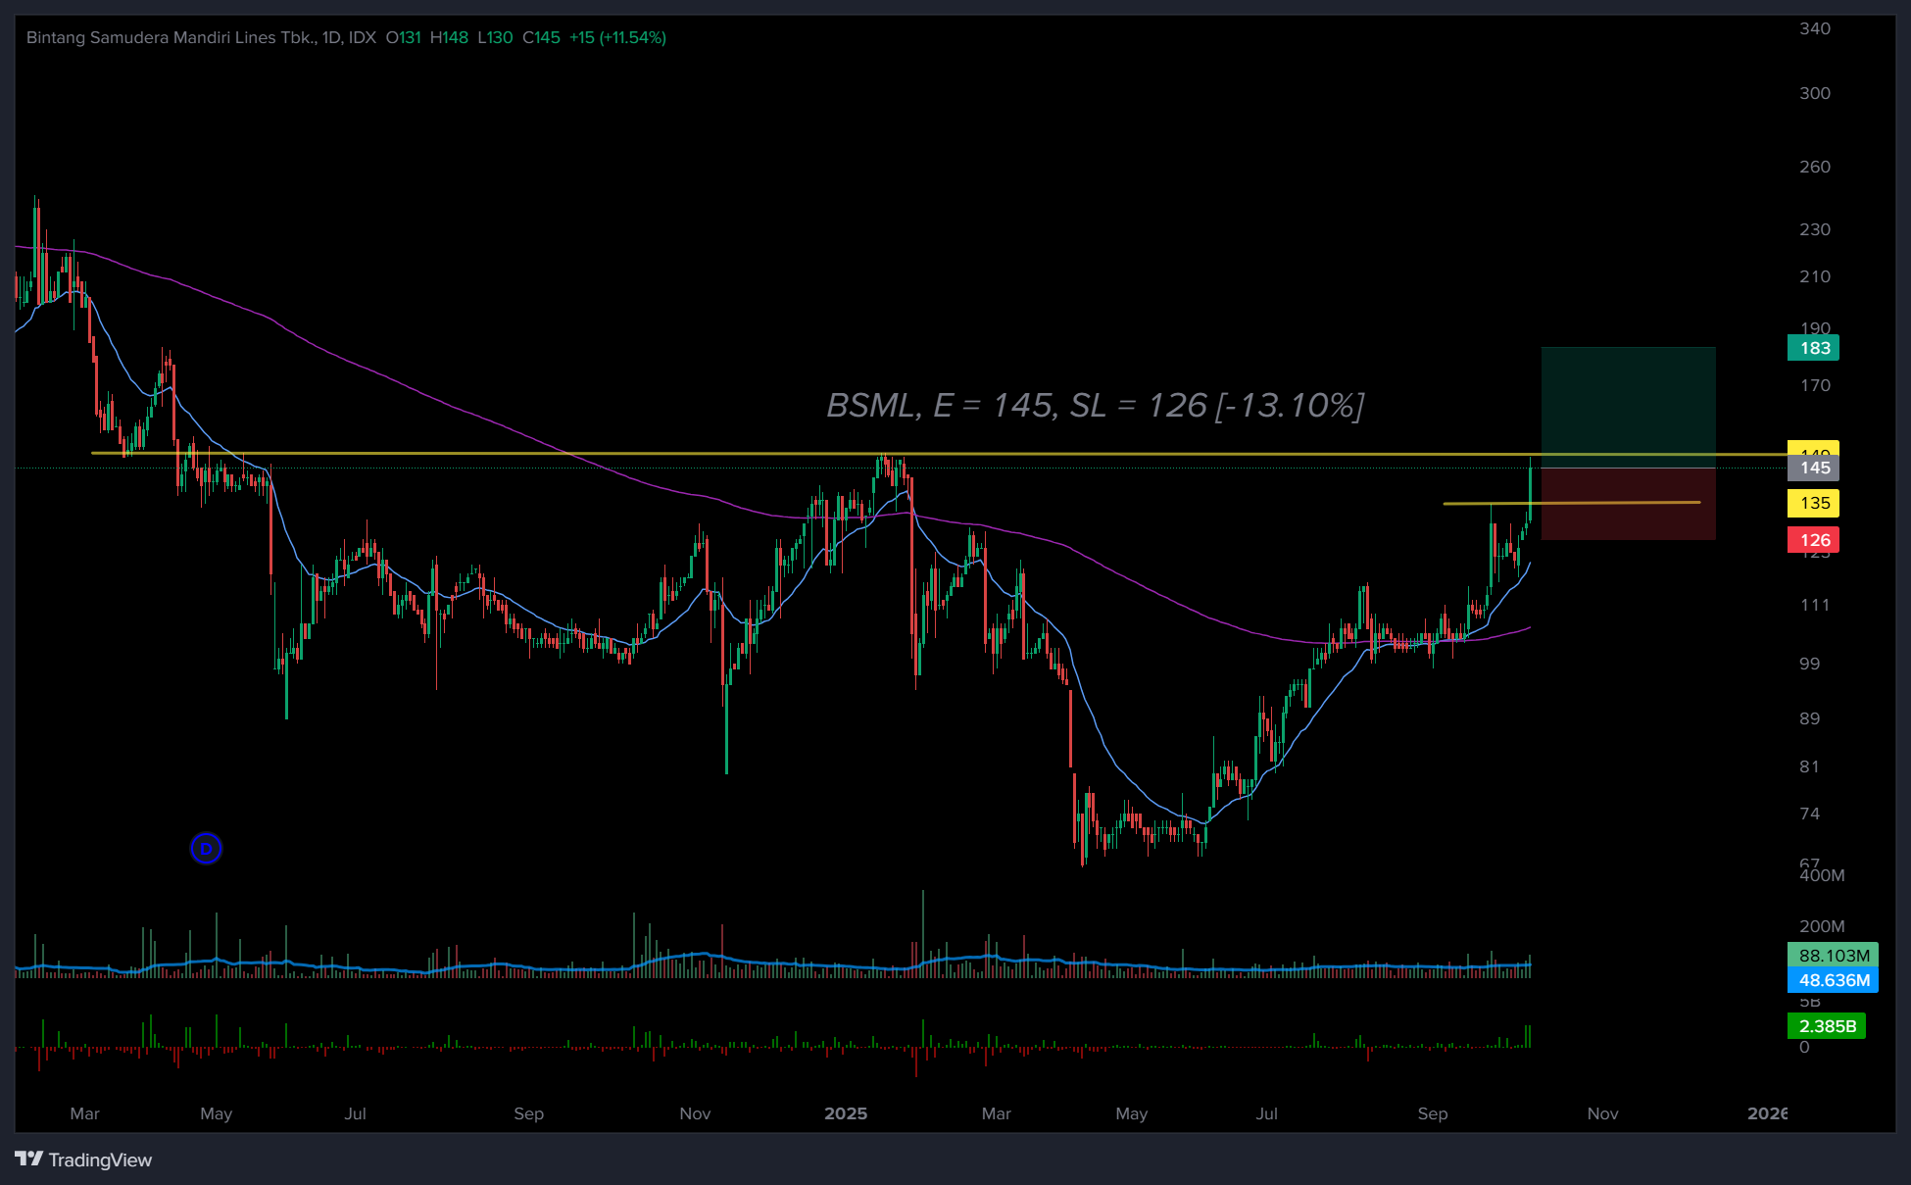Click the Bintang Samudera Mandiri Lines symbol title

171,37
